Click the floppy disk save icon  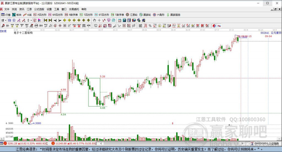[134, 20]
